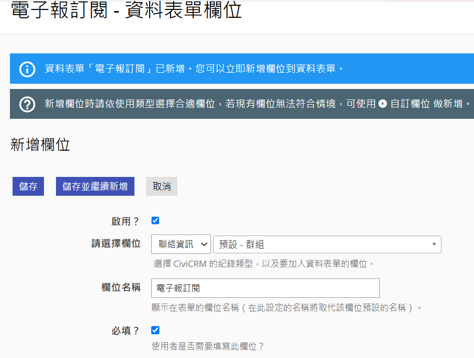Toggle the 必填？ checkbox
The image size is (474, 358).
155,330
